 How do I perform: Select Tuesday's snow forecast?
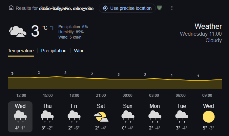tap(181, 117)
